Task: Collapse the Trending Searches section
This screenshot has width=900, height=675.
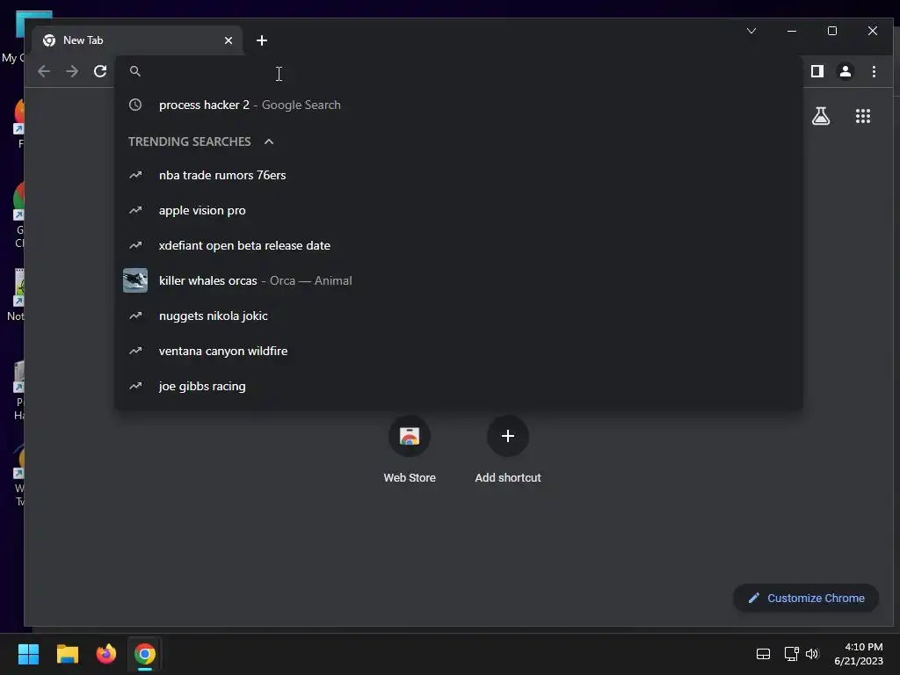Action: (269, 142)
